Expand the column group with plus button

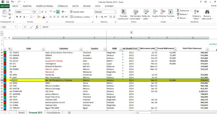[x=131, y=32]
